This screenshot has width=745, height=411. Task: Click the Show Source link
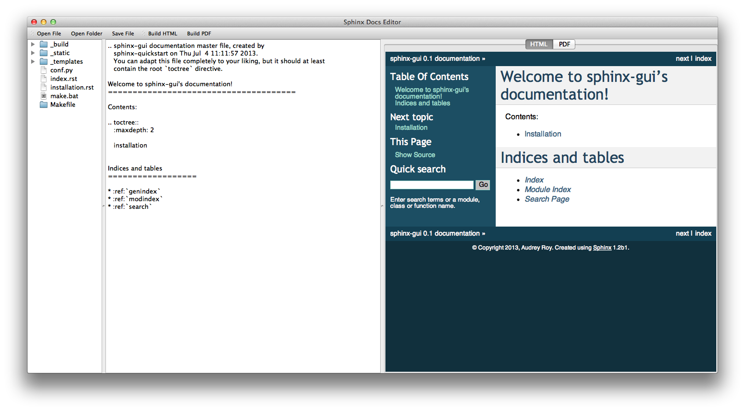415,155
